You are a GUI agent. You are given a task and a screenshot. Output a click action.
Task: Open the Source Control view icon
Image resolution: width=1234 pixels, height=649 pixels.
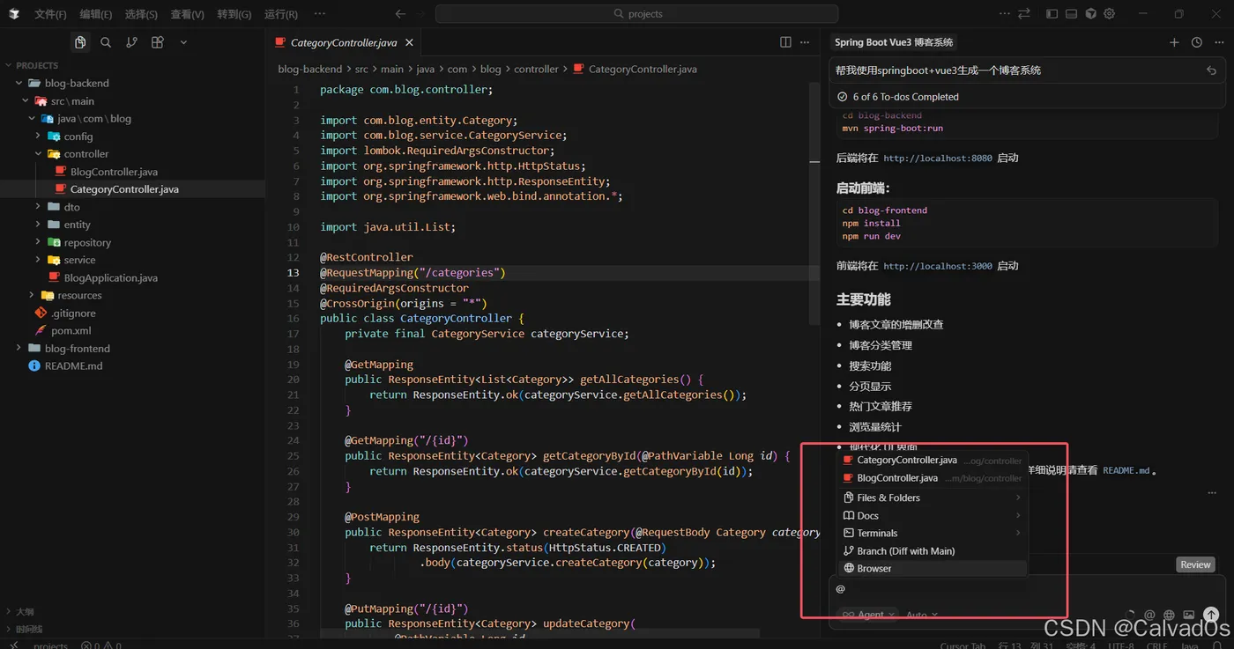pyautogui.click(x=131, y=42)
